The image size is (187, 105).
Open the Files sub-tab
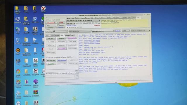(x=72, y=35)
